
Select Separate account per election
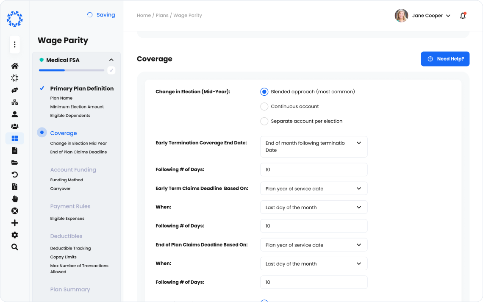[x=264, y=121]
